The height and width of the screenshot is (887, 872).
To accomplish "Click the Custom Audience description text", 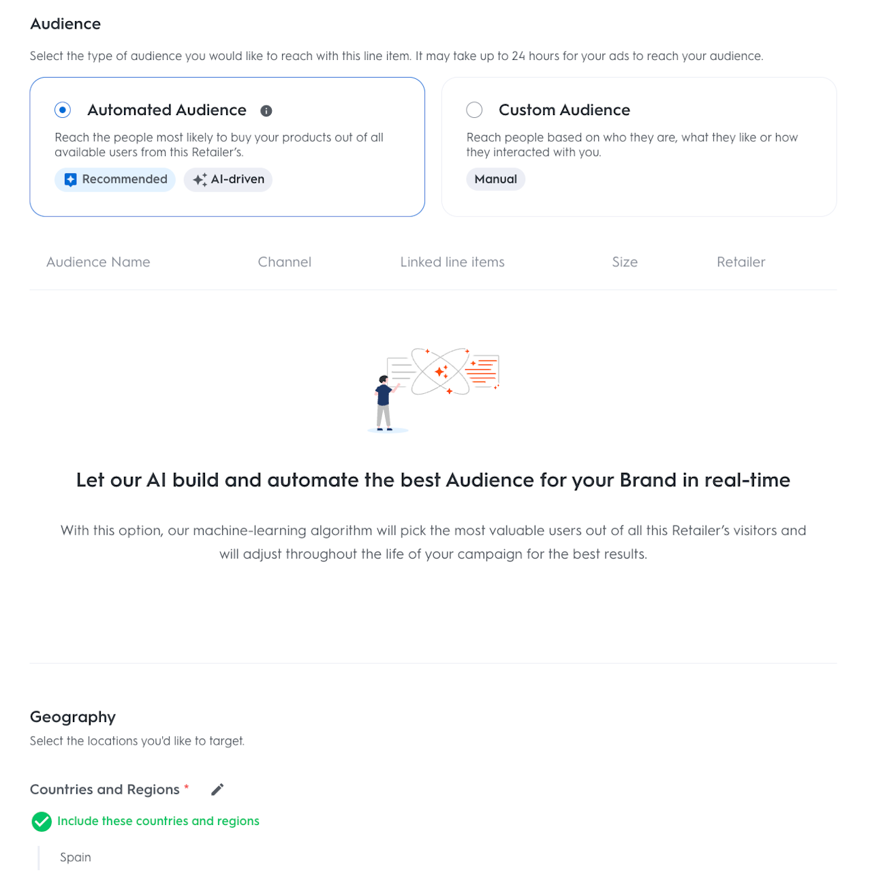I will [x=632, y=144].
